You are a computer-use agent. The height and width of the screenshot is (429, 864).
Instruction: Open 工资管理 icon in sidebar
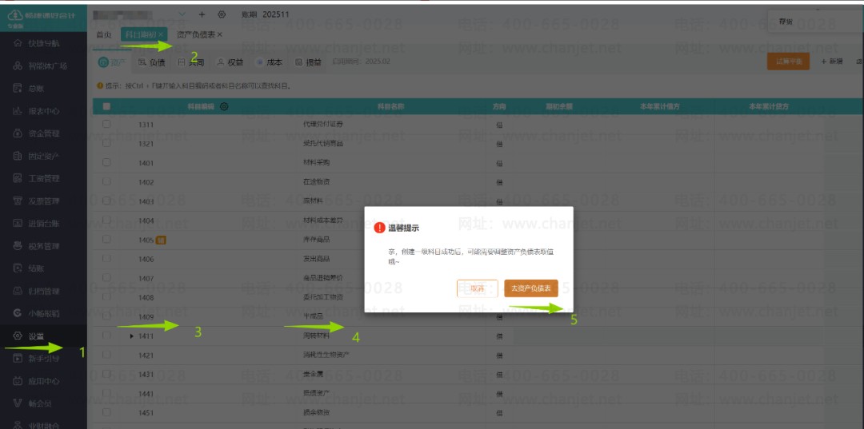(17, 179)
